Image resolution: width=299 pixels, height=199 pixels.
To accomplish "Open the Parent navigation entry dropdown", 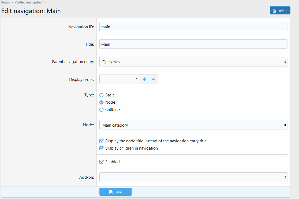I will (193, 62).
